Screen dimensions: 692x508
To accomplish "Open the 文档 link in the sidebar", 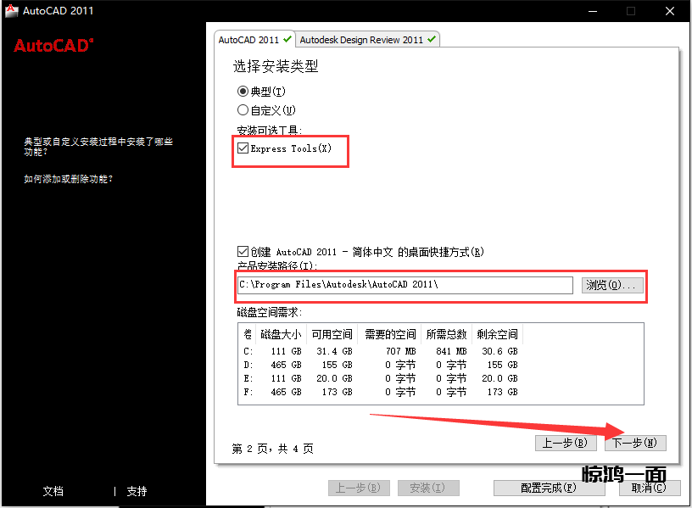I will (53, 491).
